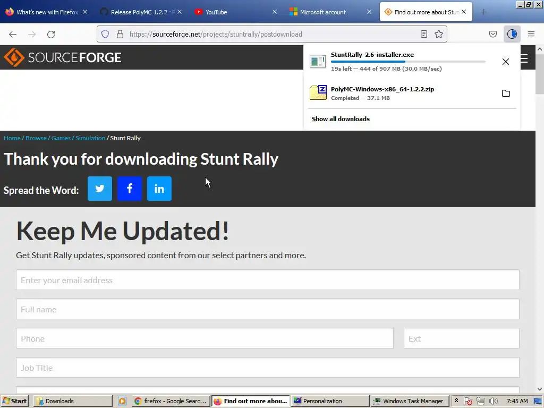
Task: Open folder containing PolyMC zip file
Action: pyautogui.click(x=506, y=93)
